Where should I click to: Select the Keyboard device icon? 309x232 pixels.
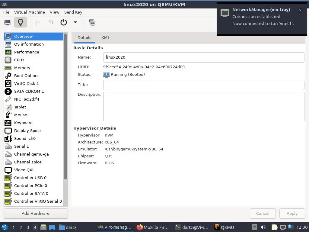(8, 123)
